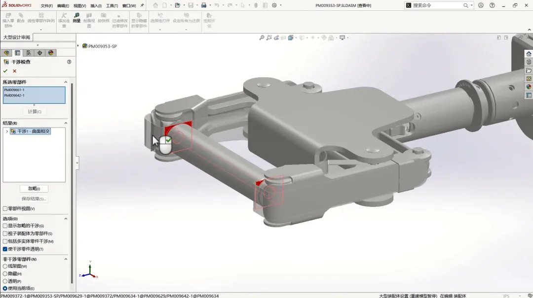Open the Measure (测量) tool in toolbar
Image resolution: width=533 pixels, height=298 pixels.
click(x=77, y=18)
